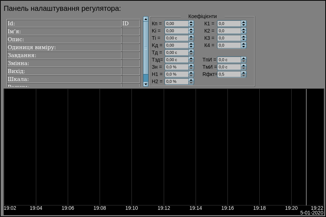Click the Тд time input field
The image size is (326, 217).
point(176,52)
